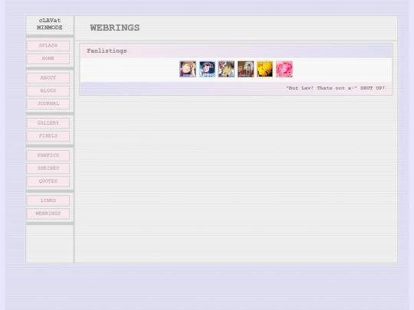Click the cLAVat MINMODE site title
The width and height of the screenshot is (414, 310).
(x=50, y=24)
